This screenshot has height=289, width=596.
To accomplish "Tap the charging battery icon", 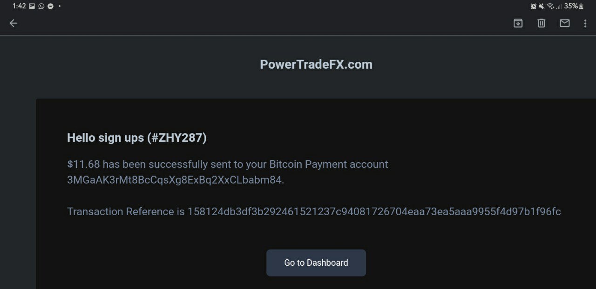I will [581, 7].
